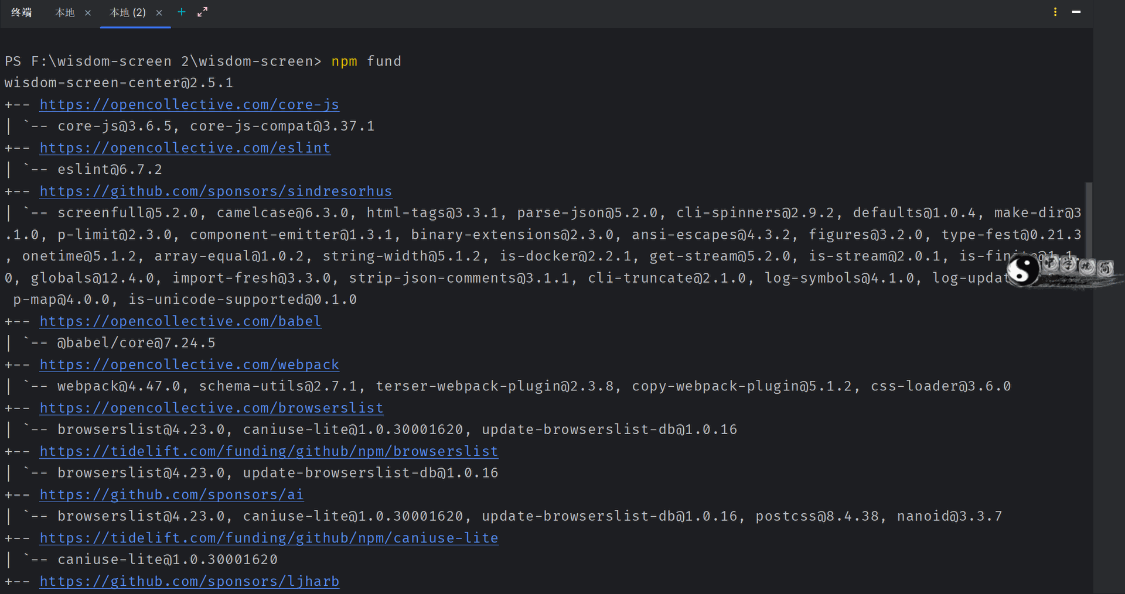This screenshot has height=594, width=1125.
Task: Open the opencollective.com/browserslist link
Action: pos(212,408)
